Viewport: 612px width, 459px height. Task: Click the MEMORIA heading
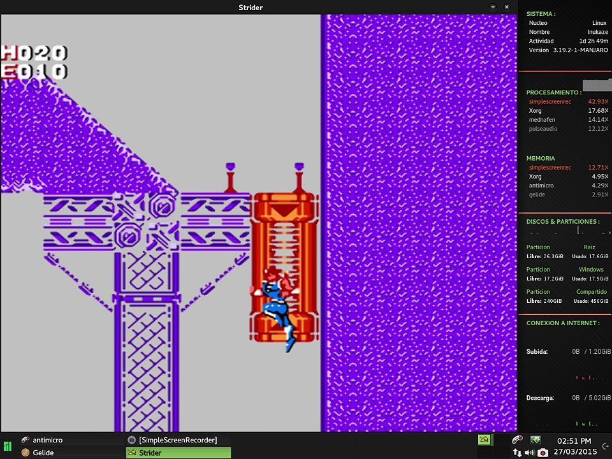tap(541, 158)
